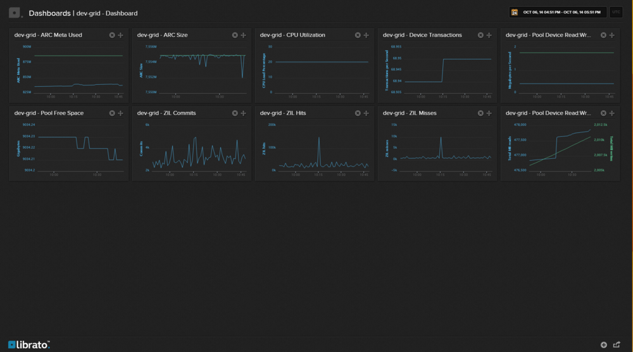The width and height of the screenshot is (633, 352).
Task: Share the dashboard using the share icon
Action: pyautogui.click(x=617, y=345)
